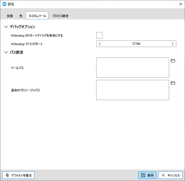
Task: Browse for folder next to ツールパス
Action: (x=173, y=61)
